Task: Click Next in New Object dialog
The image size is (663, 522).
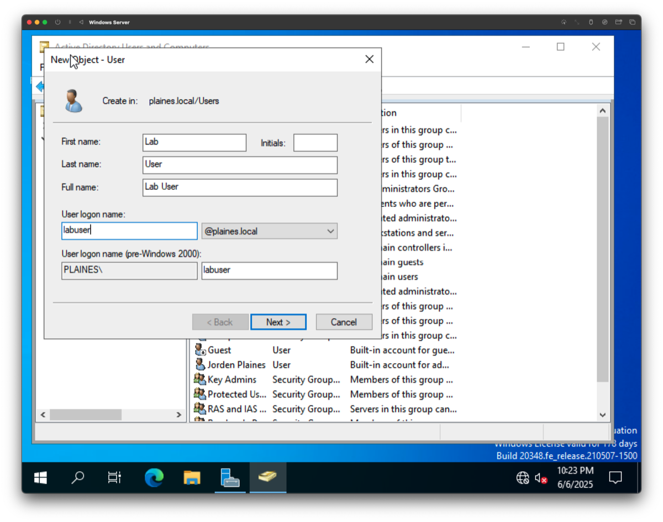Action: (x=278, y=322)
